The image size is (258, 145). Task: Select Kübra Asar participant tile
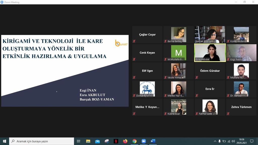point(179,107)
